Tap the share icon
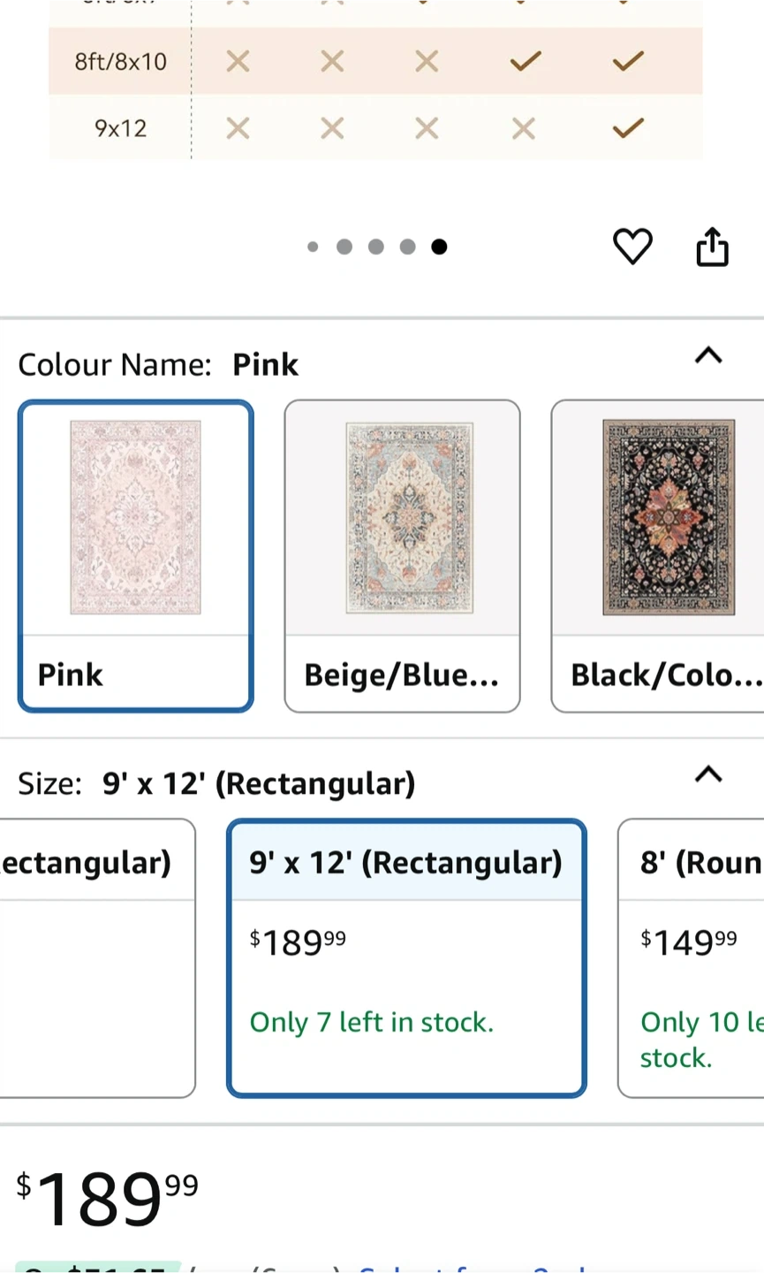Viewport: 764px width, 1273px height. pos(712,247)
